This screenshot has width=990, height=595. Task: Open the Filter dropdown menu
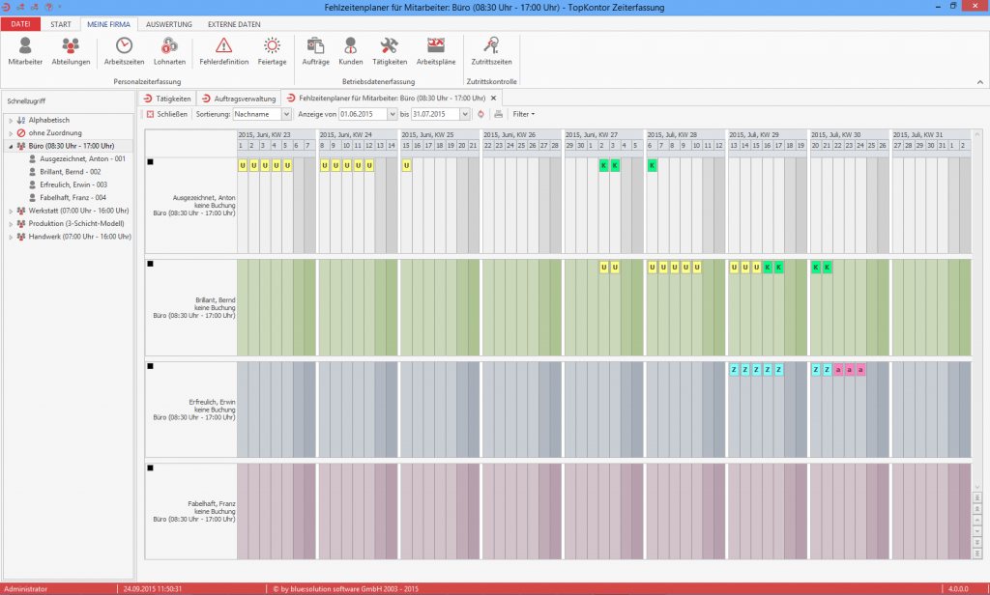pyautogui.click(x=523, y=114)
